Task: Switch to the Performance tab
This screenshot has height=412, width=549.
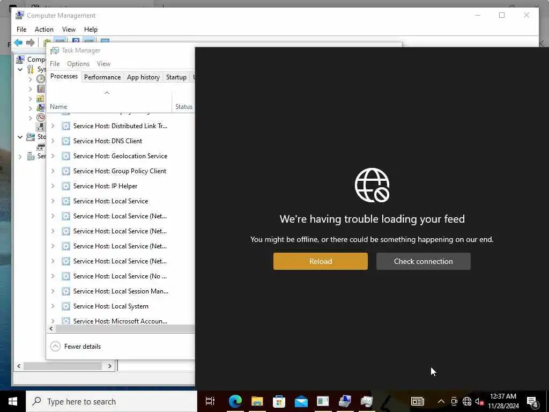Action: tap(102, 77)
